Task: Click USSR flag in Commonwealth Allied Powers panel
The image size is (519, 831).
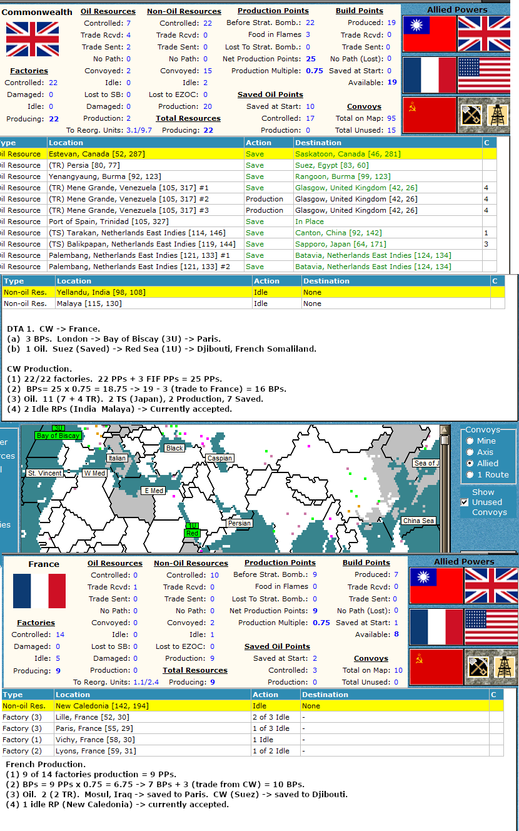Action: (x=430, y=115)
